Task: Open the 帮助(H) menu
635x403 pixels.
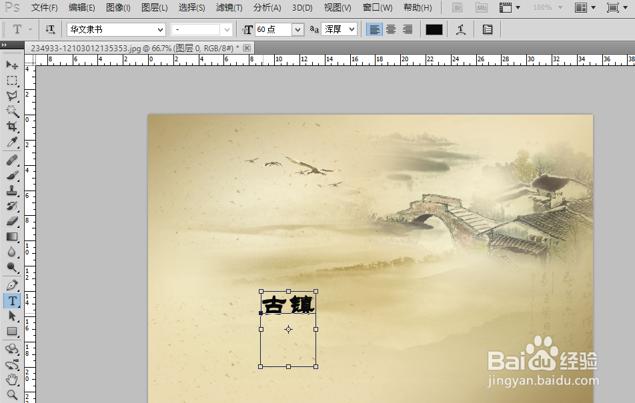Action: coord(418,8)
